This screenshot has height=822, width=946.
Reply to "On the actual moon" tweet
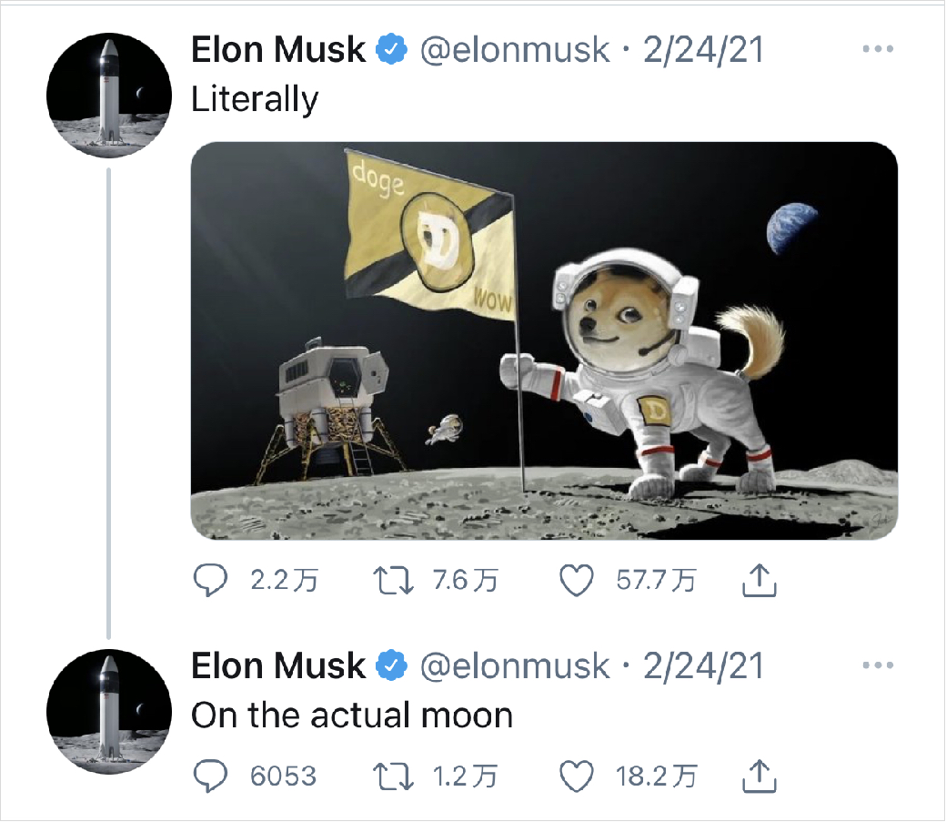(x=212, y=776)
